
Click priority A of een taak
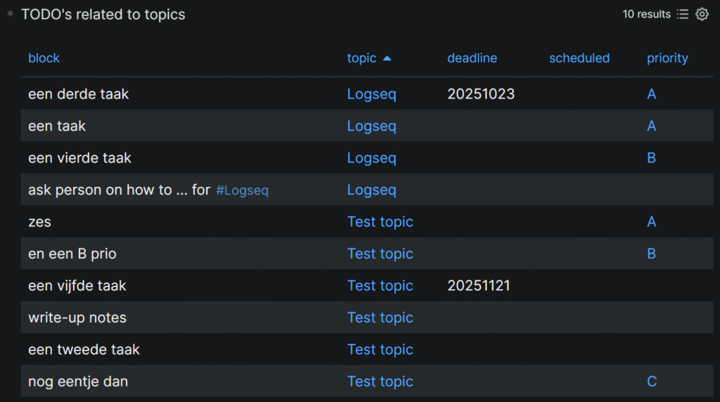tap(651, 127)
